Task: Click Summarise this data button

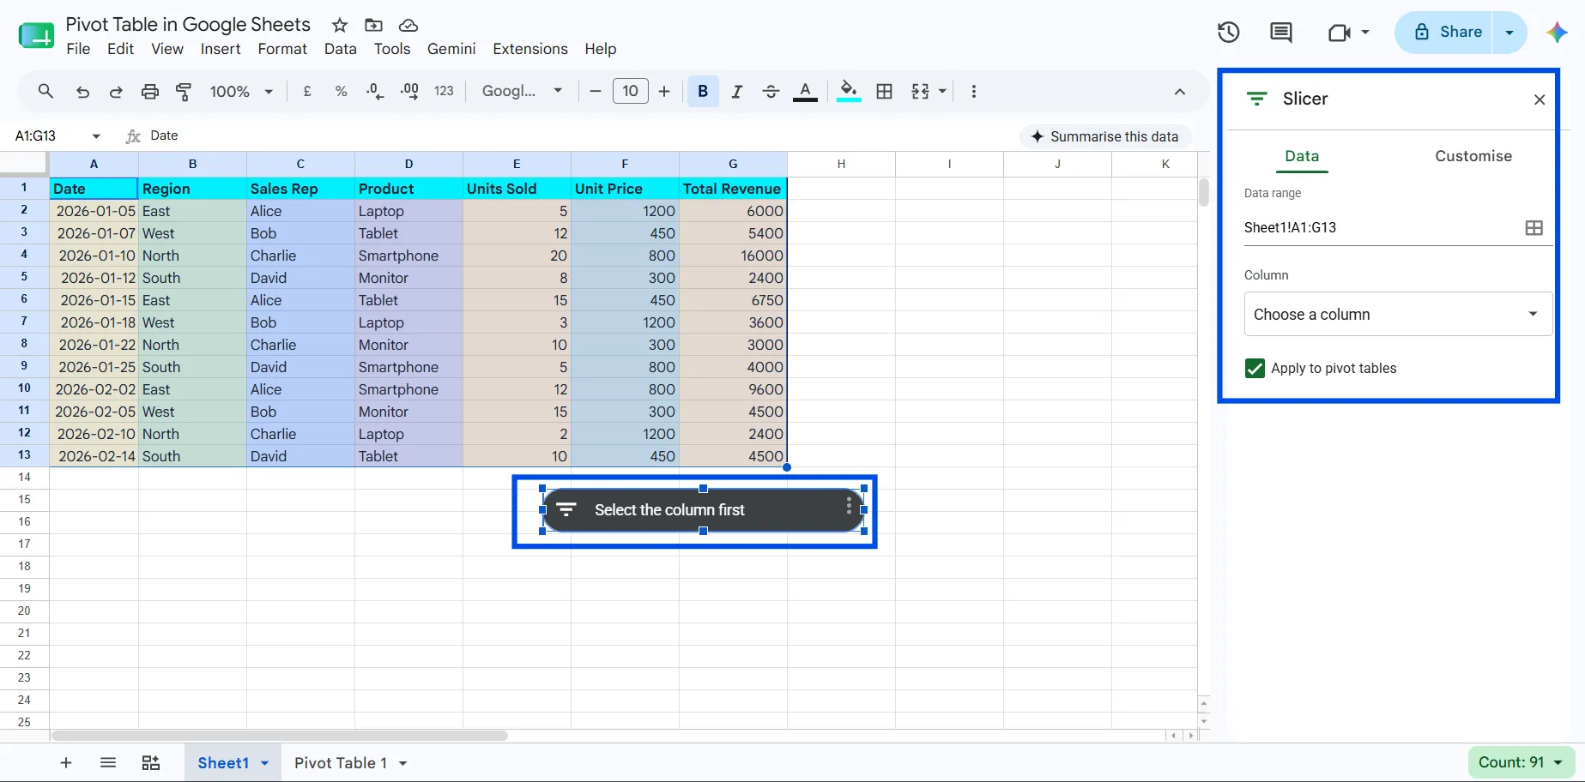Action: 1105,136
